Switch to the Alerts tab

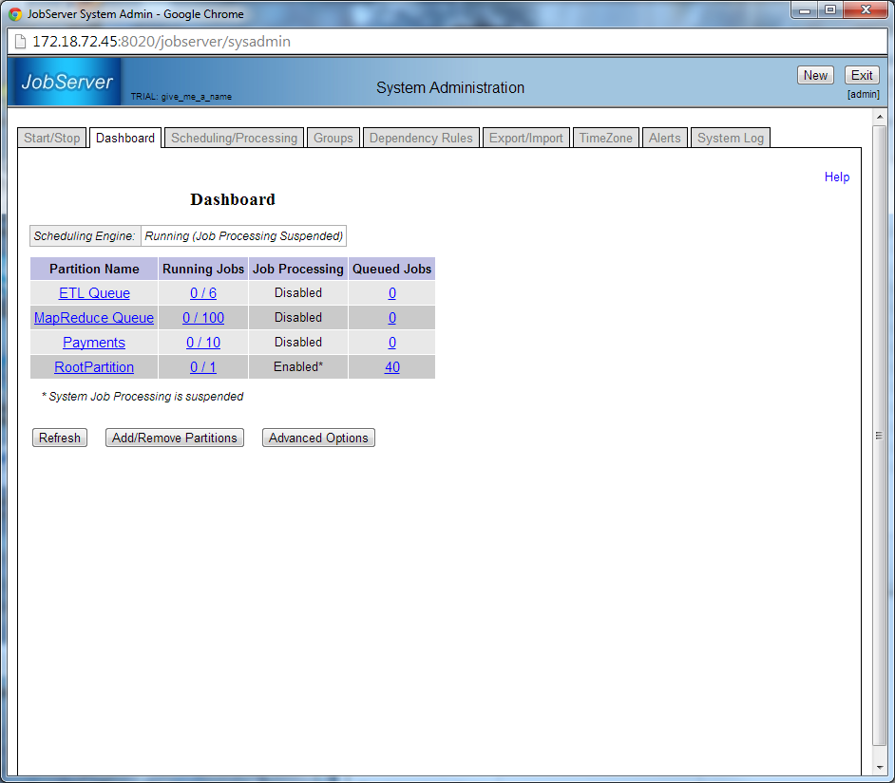tap(665, 139)
